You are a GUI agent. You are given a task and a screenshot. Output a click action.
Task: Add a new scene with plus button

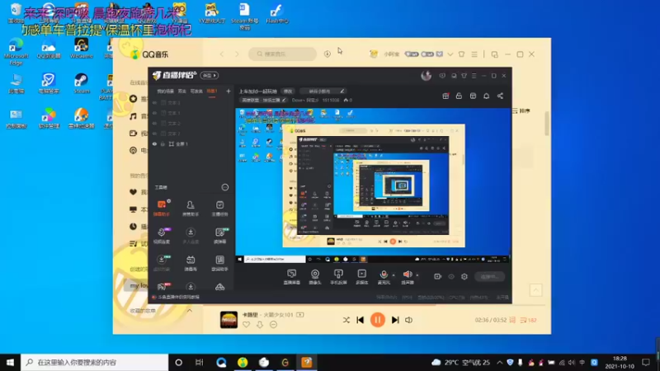[x=229, y=91]
